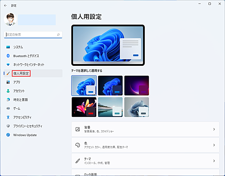Viewport: 225px width, 176px height.
Task: Open アクセシビリティ settings
Action: 33,117
